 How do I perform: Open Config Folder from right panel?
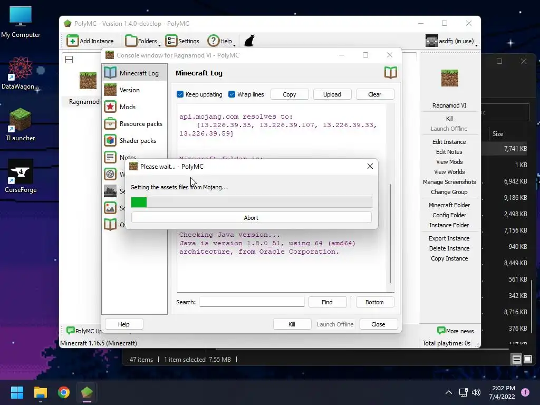pos(449,215)
